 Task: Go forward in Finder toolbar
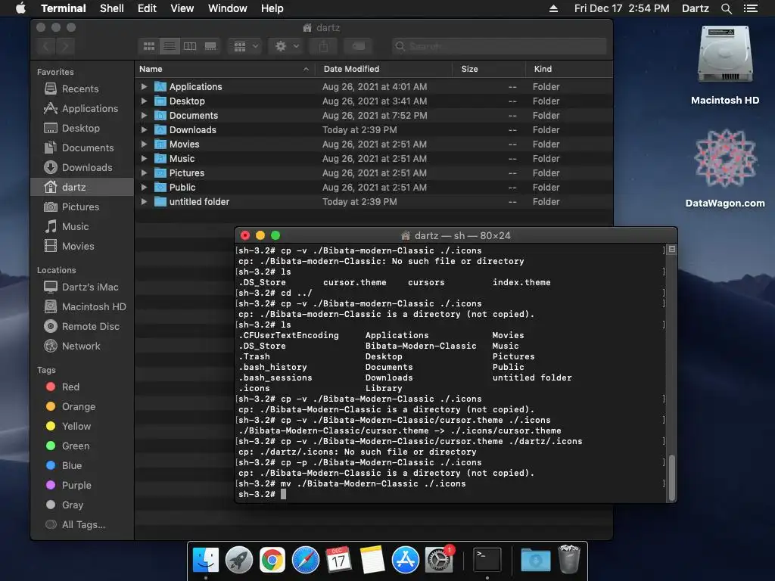(x=65, y=46)
